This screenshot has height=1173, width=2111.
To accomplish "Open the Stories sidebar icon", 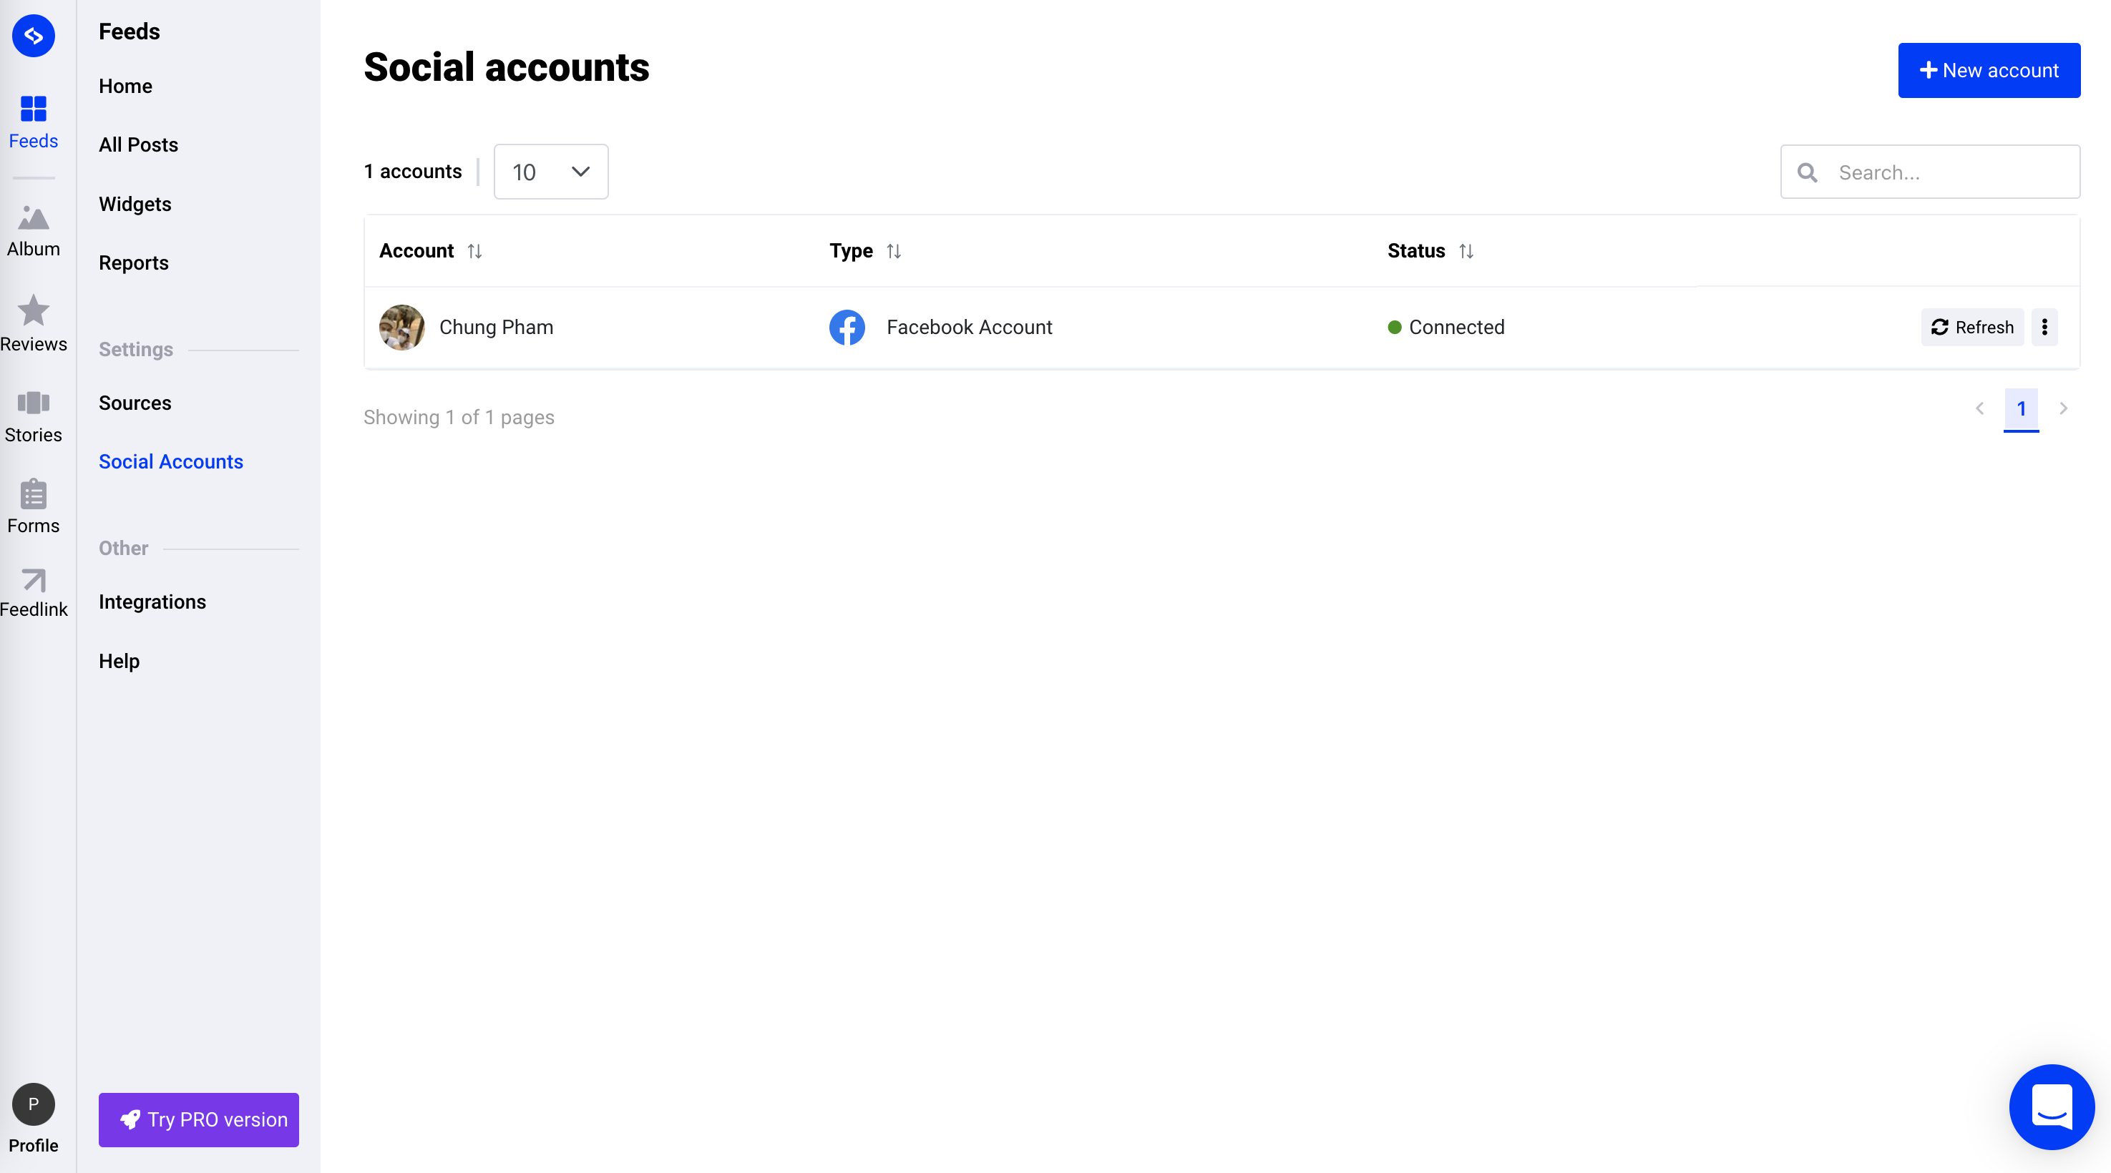I will 33,402.
